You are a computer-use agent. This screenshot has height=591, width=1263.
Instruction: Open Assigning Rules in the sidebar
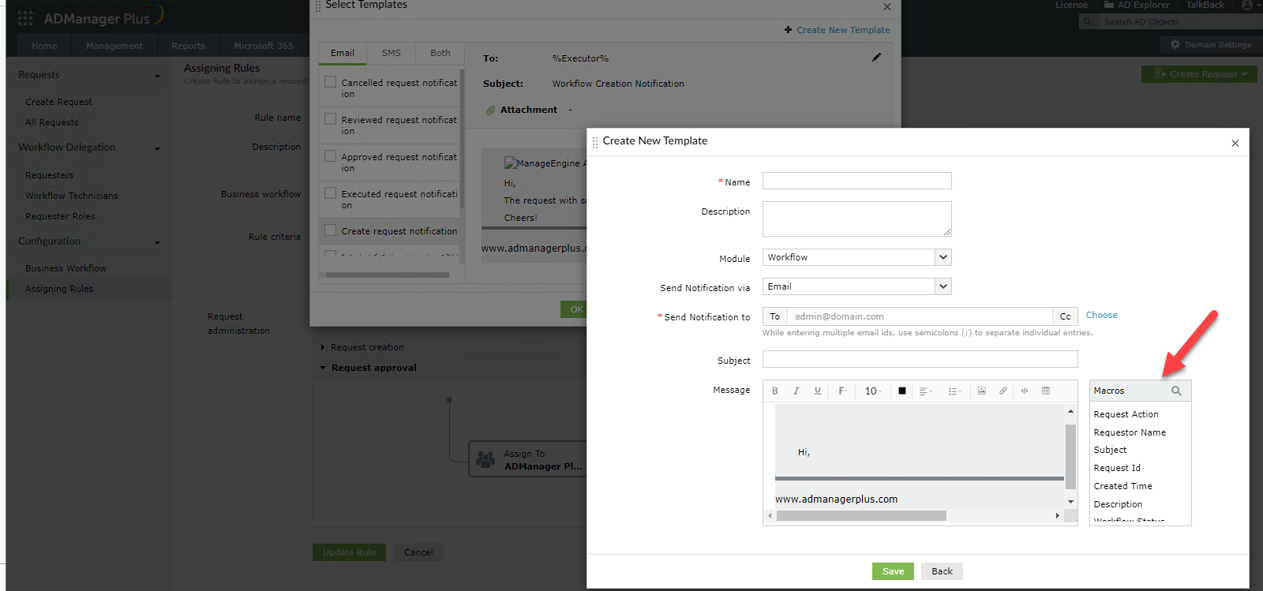point(59,289)
